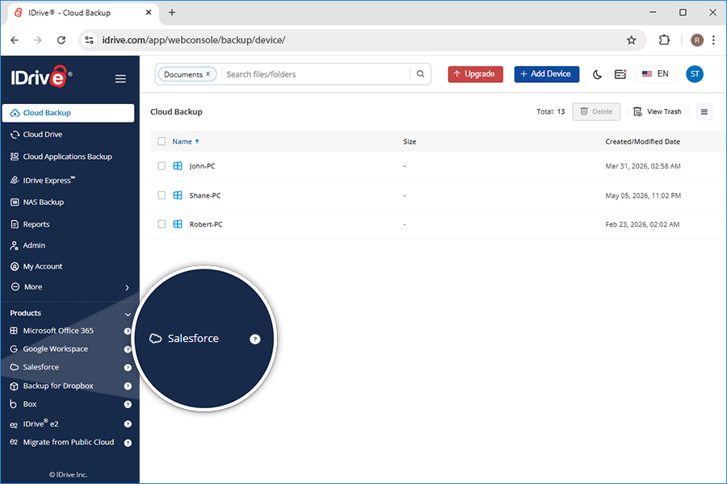Screen dimensions: 727x484
Task: Open help for Google Workspace
Action: pyautogui.click(x=128, y=349)
